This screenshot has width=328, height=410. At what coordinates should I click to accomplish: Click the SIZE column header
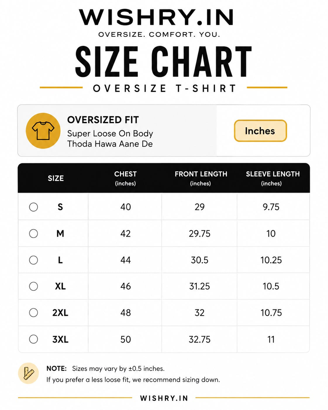point(56,178)
